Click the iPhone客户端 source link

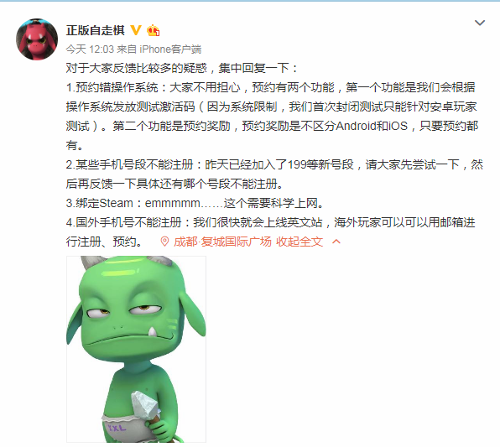coord(170,49)
